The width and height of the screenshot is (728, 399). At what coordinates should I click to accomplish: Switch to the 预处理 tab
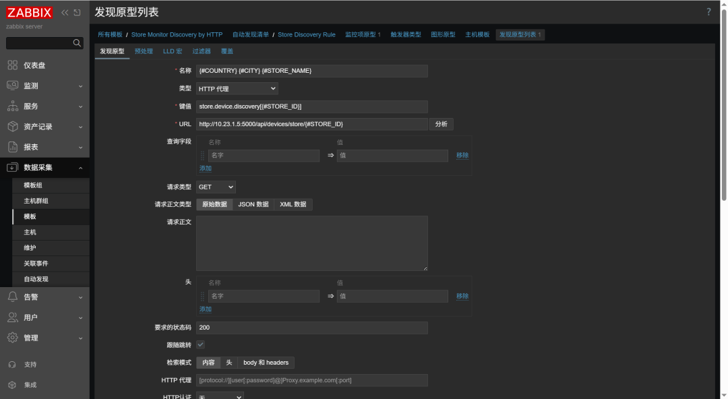click(x=144, y=51)
